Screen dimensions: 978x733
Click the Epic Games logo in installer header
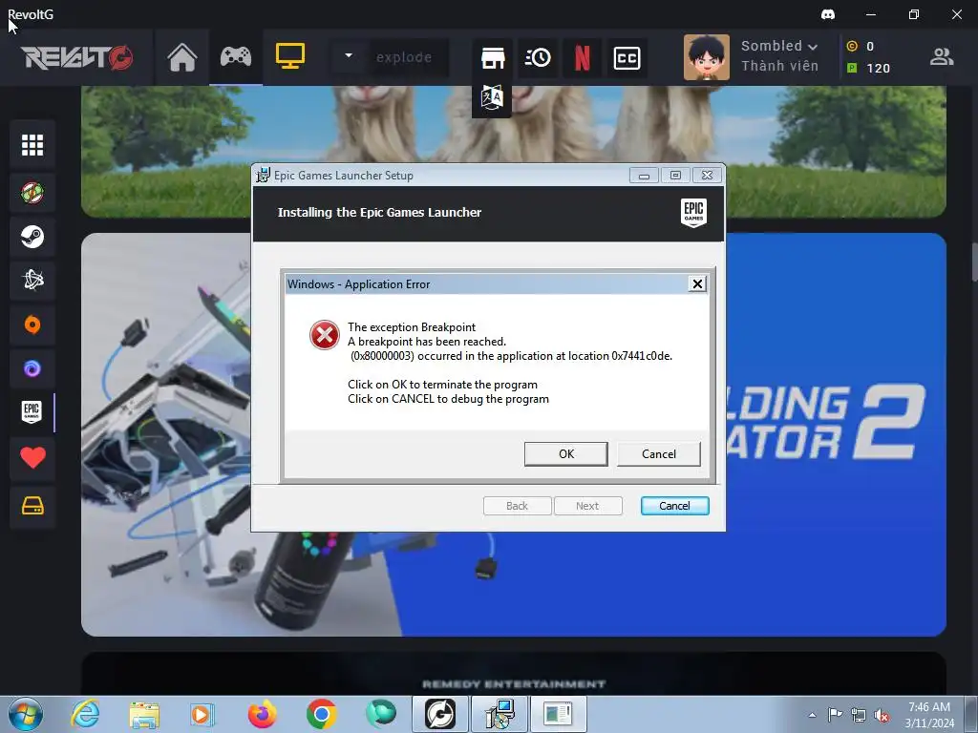pos(693,213)
